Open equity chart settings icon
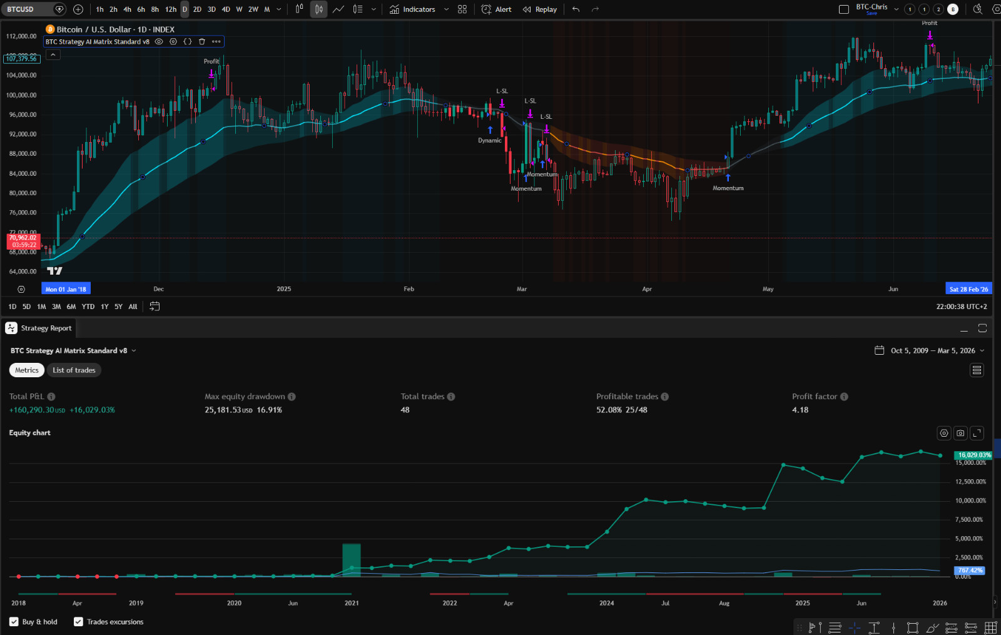 (945, 433)
